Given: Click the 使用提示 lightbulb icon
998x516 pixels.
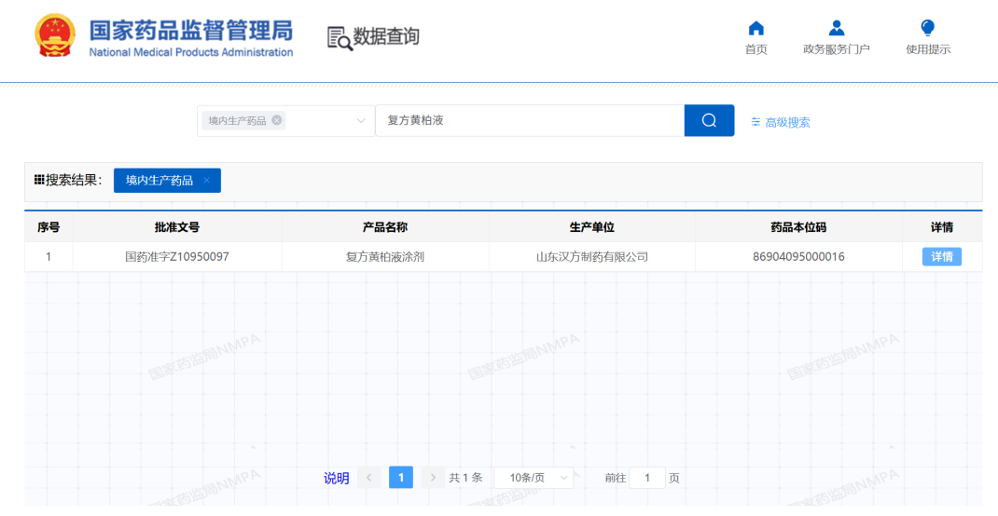Looking at the screenshot, I should pyautogui.click(x=927, y=29).
